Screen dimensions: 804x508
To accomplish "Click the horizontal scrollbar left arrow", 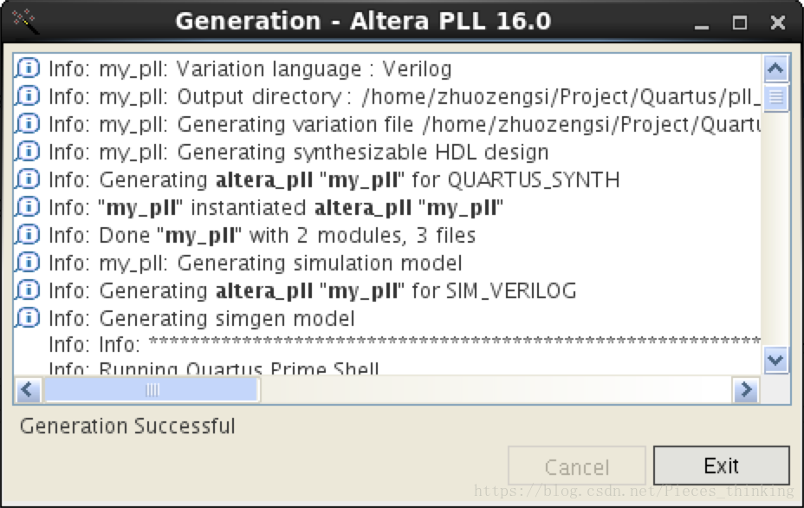I will (x=29, y=390).
